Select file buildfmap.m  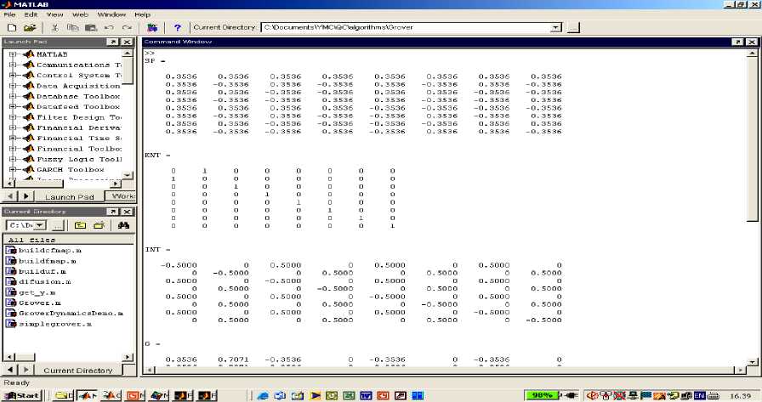[x=47, y=261]
